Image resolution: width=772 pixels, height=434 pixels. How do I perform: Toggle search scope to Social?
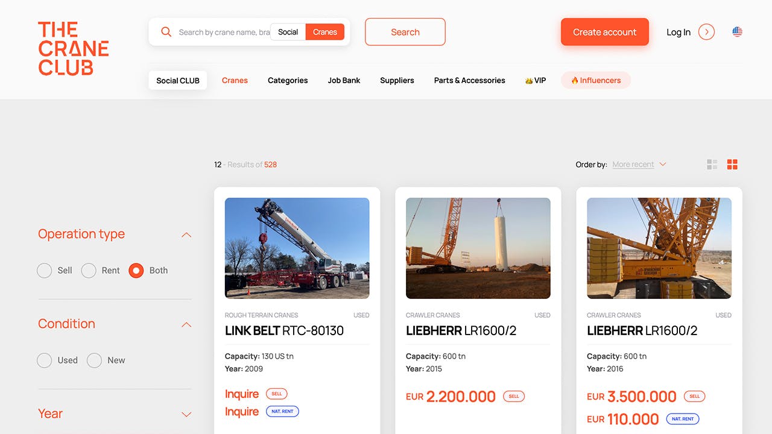point(288,32)
